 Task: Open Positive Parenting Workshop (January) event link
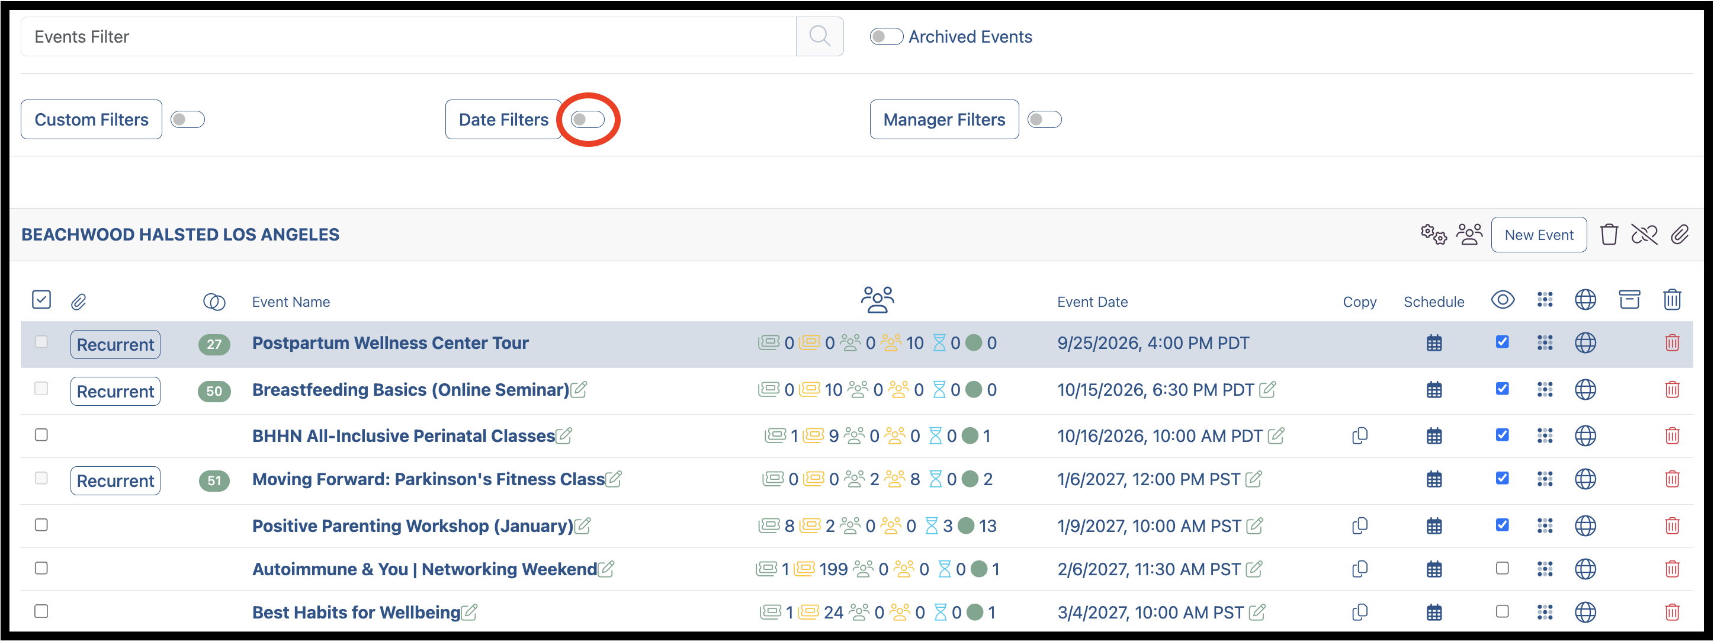413,526
